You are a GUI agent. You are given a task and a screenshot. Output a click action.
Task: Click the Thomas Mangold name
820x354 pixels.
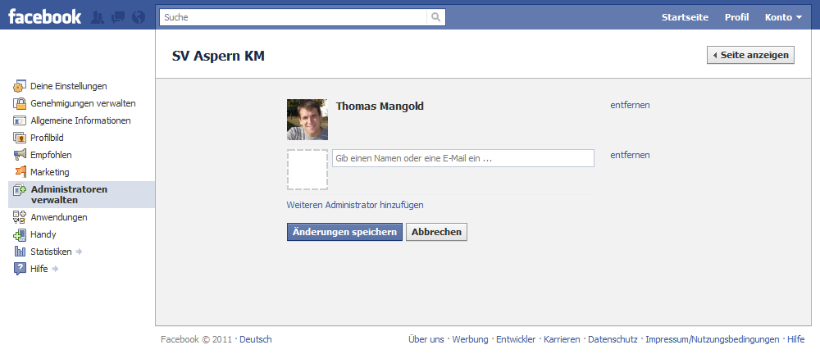pyautogui.click(x=380, y=107)
